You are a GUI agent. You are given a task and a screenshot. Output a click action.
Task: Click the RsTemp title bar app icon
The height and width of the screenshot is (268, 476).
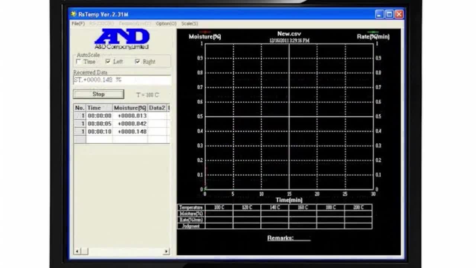point(74,14)
